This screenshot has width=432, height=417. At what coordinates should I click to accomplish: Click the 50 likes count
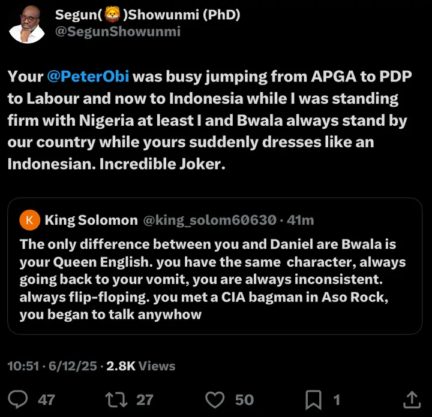coord(244,400)
